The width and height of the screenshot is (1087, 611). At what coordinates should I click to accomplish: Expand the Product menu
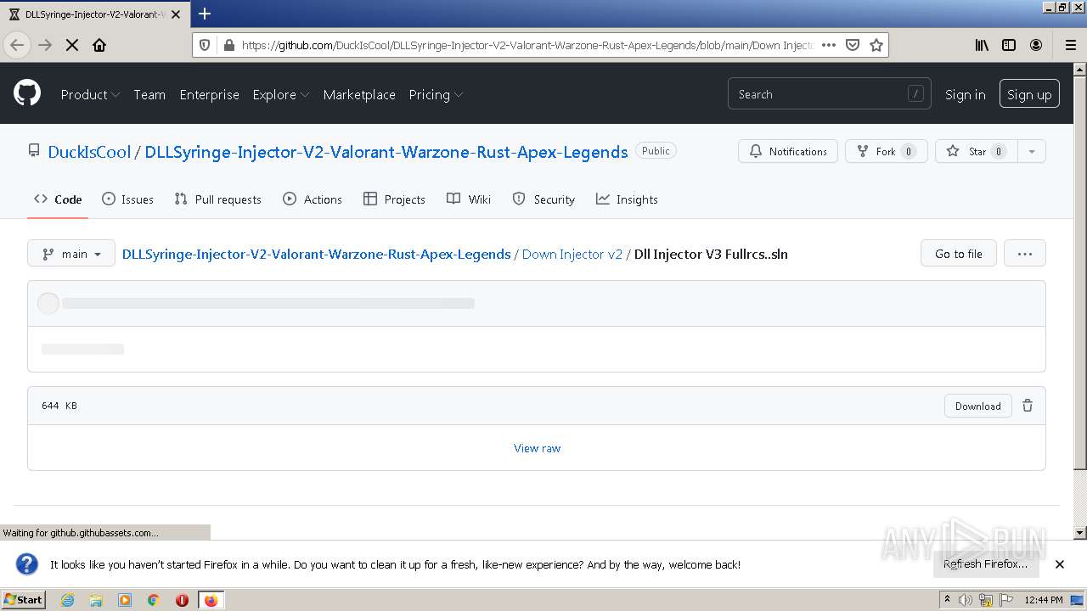[90, 94]
